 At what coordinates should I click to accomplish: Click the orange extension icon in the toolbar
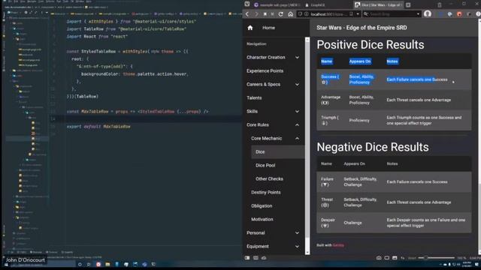coord(459,14)
